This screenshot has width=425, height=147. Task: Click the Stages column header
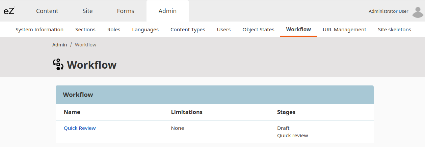pyautogui.click(x=286, y=112)
